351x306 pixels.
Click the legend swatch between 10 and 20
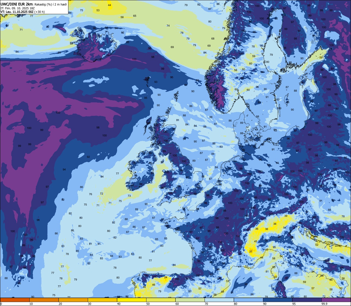pos(44,300)
